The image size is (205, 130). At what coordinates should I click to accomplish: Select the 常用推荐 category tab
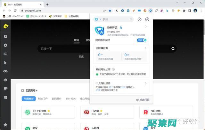[29, 99]
